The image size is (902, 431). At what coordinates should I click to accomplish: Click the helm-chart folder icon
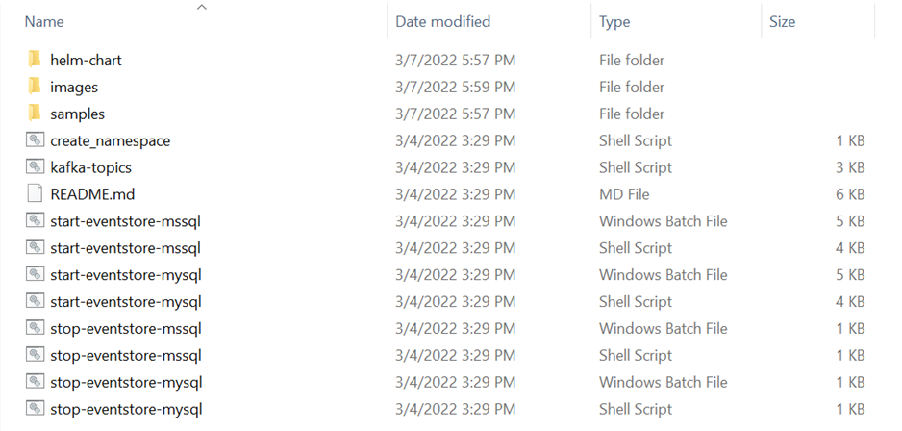coord(35,60)
